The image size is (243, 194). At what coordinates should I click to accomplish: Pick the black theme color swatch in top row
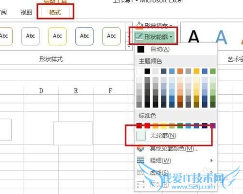click(147, 71)
